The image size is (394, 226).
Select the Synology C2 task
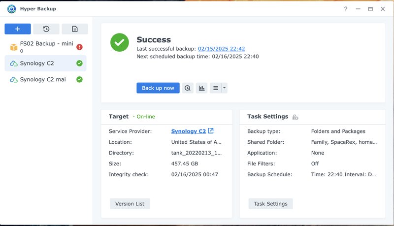(x=45, y=64)
